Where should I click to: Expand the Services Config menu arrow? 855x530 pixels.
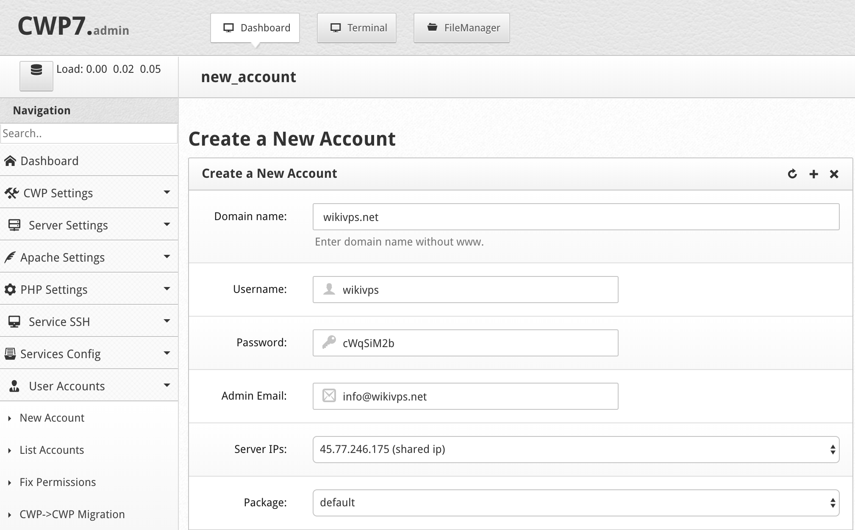167,353
